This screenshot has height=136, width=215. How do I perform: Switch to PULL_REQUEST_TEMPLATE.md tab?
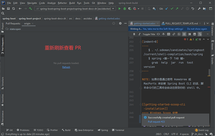[181, 24]
